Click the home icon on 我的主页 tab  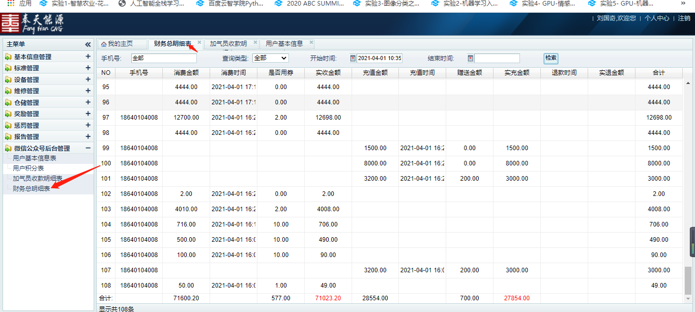pyautogui.click(x=104, y=44)
